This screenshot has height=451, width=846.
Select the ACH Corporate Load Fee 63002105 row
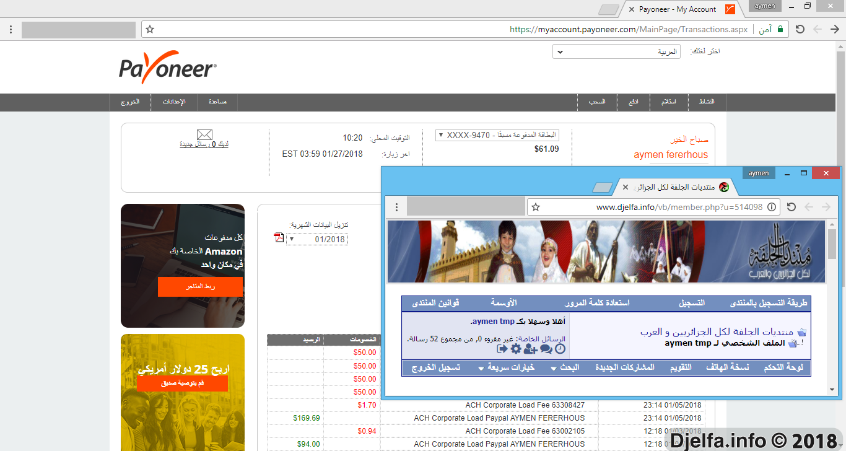pyautogui.click(x=486, y=431)
